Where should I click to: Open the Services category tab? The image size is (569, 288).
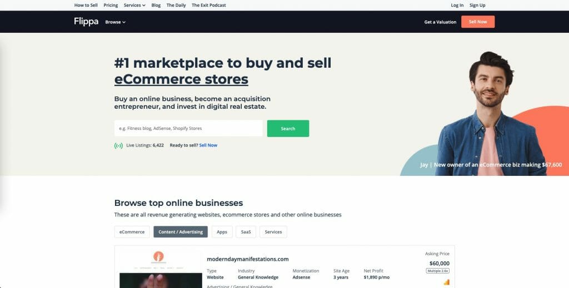(x=273, y=232)
